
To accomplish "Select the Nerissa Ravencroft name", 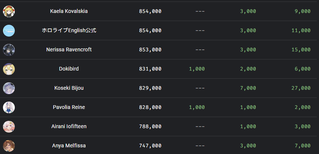I will [69, 49].
